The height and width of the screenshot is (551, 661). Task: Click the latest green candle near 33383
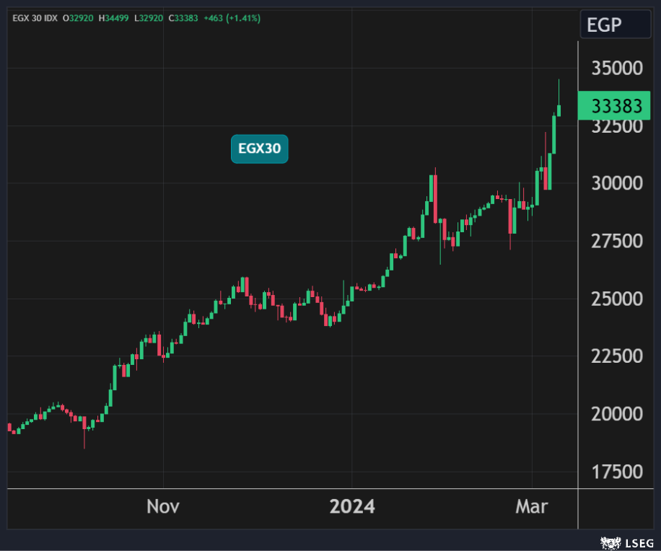pyautogui.click(x=559, y=110)
